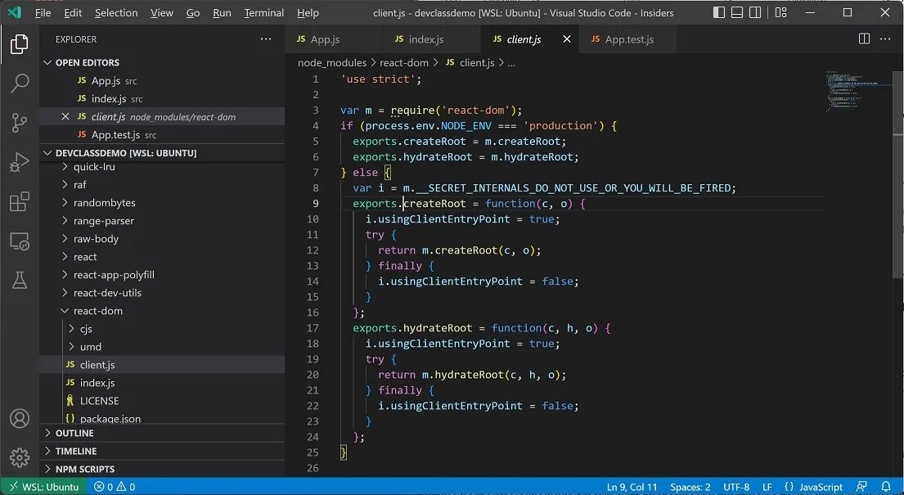The width and height of the screenshot is (904, 495).
Task: Open Explorer views and more actions ellipsis
Action: click(266, 39)
